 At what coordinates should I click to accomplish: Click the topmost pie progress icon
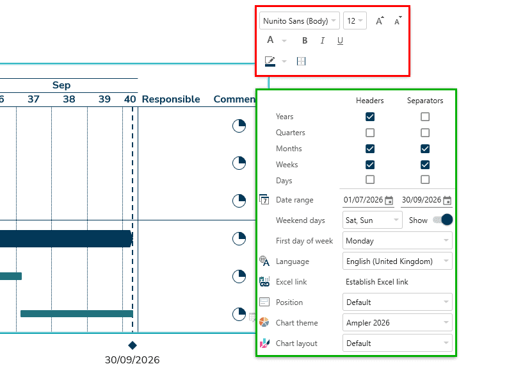(x=239, y=126)
